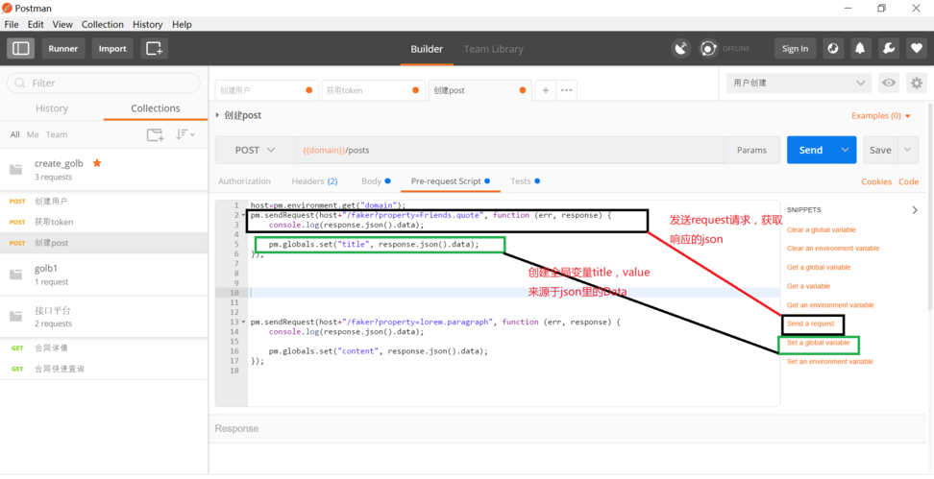Open the Code link

point(908,182)
